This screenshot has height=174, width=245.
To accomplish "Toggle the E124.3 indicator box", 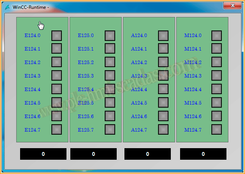I will coord(57,76).
